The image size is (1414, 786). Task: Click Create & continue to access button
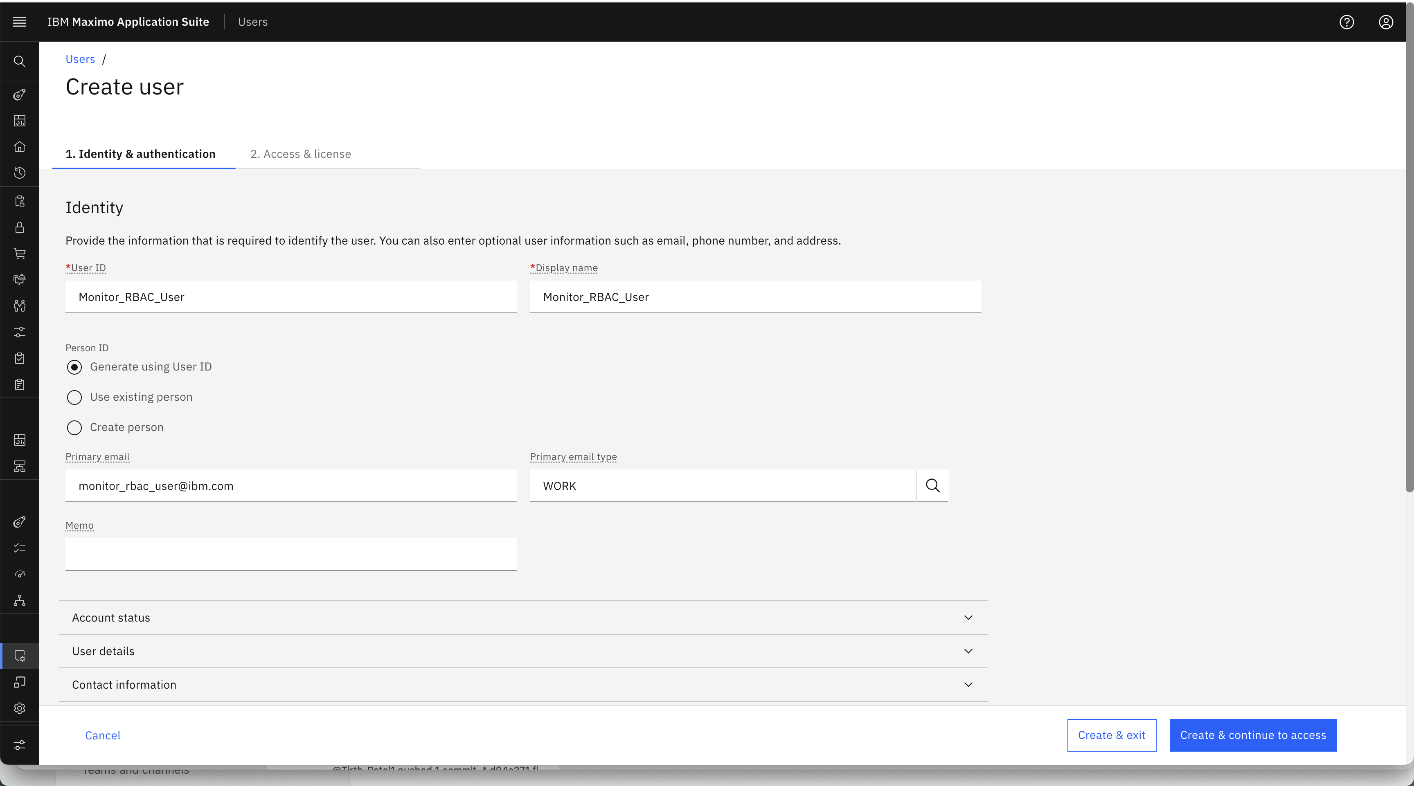tap(1253, 735)
